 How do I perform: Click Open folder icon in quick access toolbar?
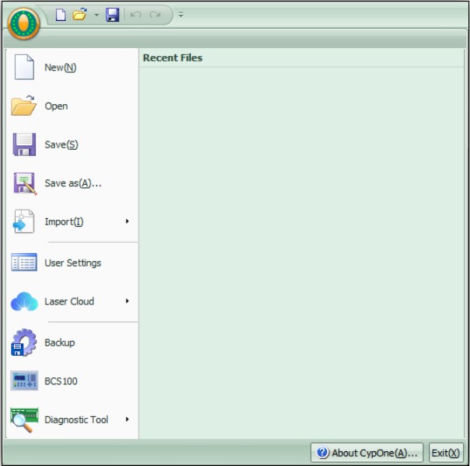click(79, 15)
